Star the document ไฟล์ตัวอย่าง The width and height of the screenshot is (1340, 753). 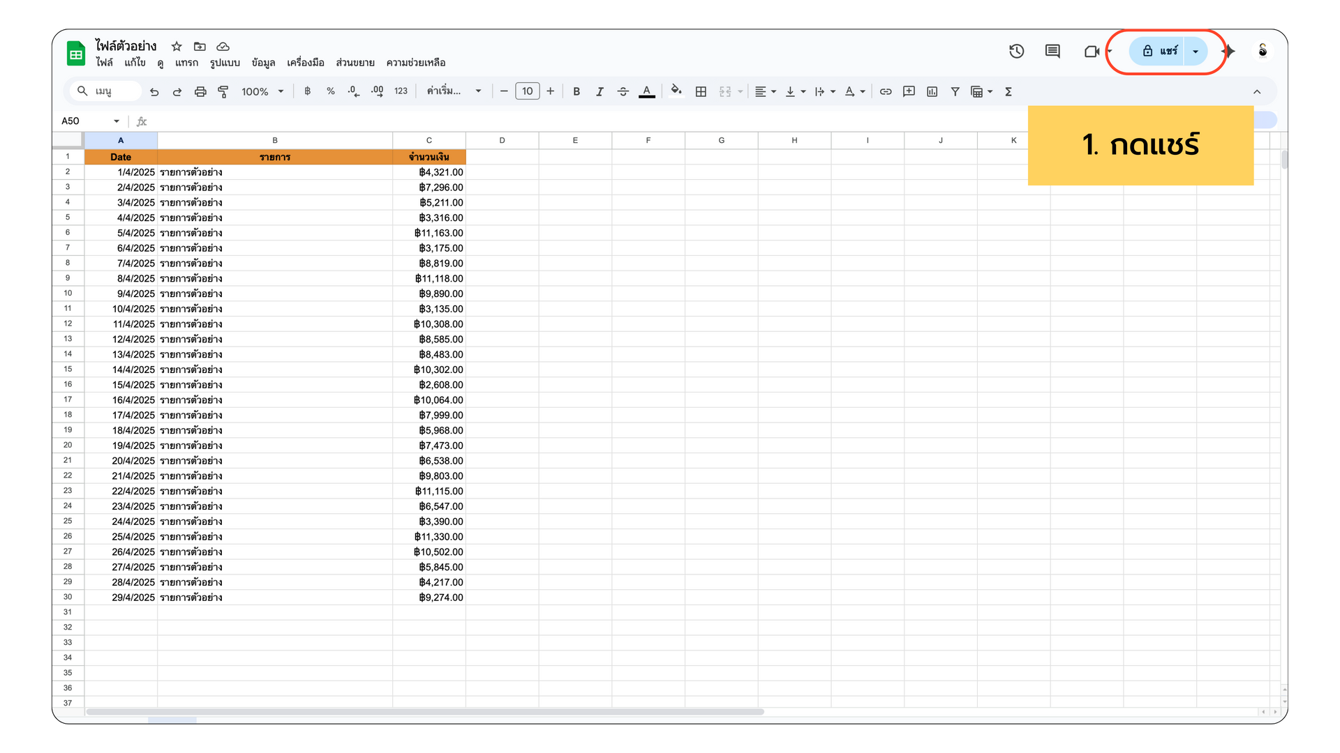coord(177,46)
